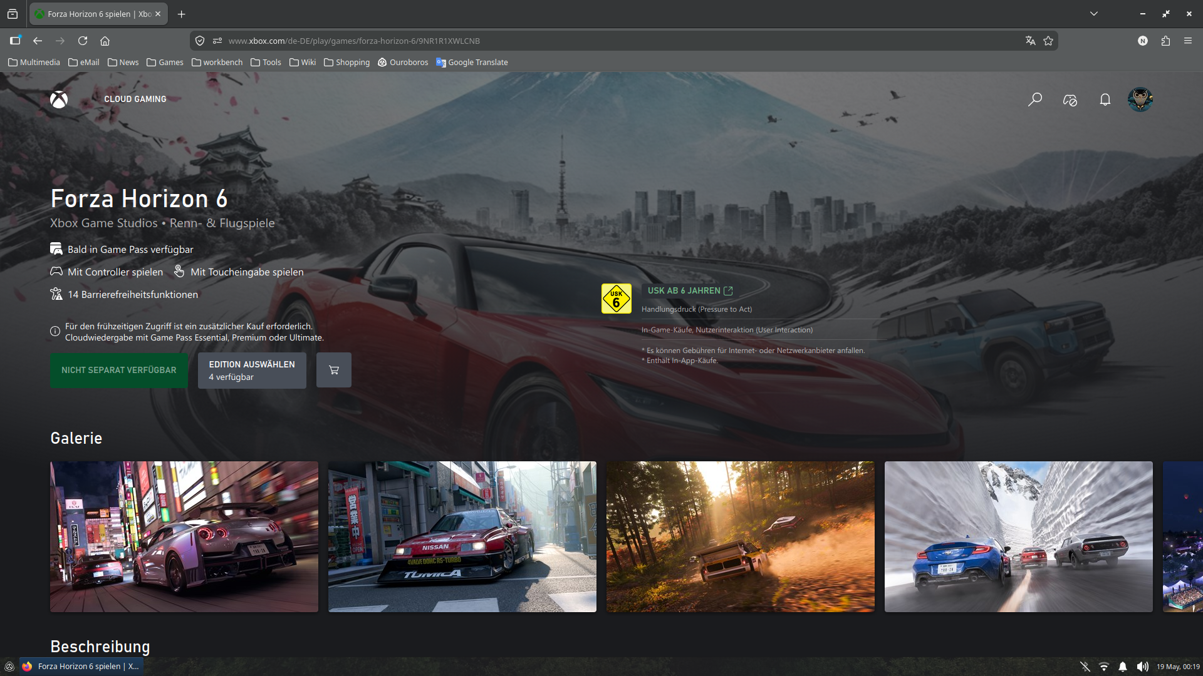Screen dimensions: 1203x676
Task: Click the Game Pass availability icon
Action: tap(56, 249)
